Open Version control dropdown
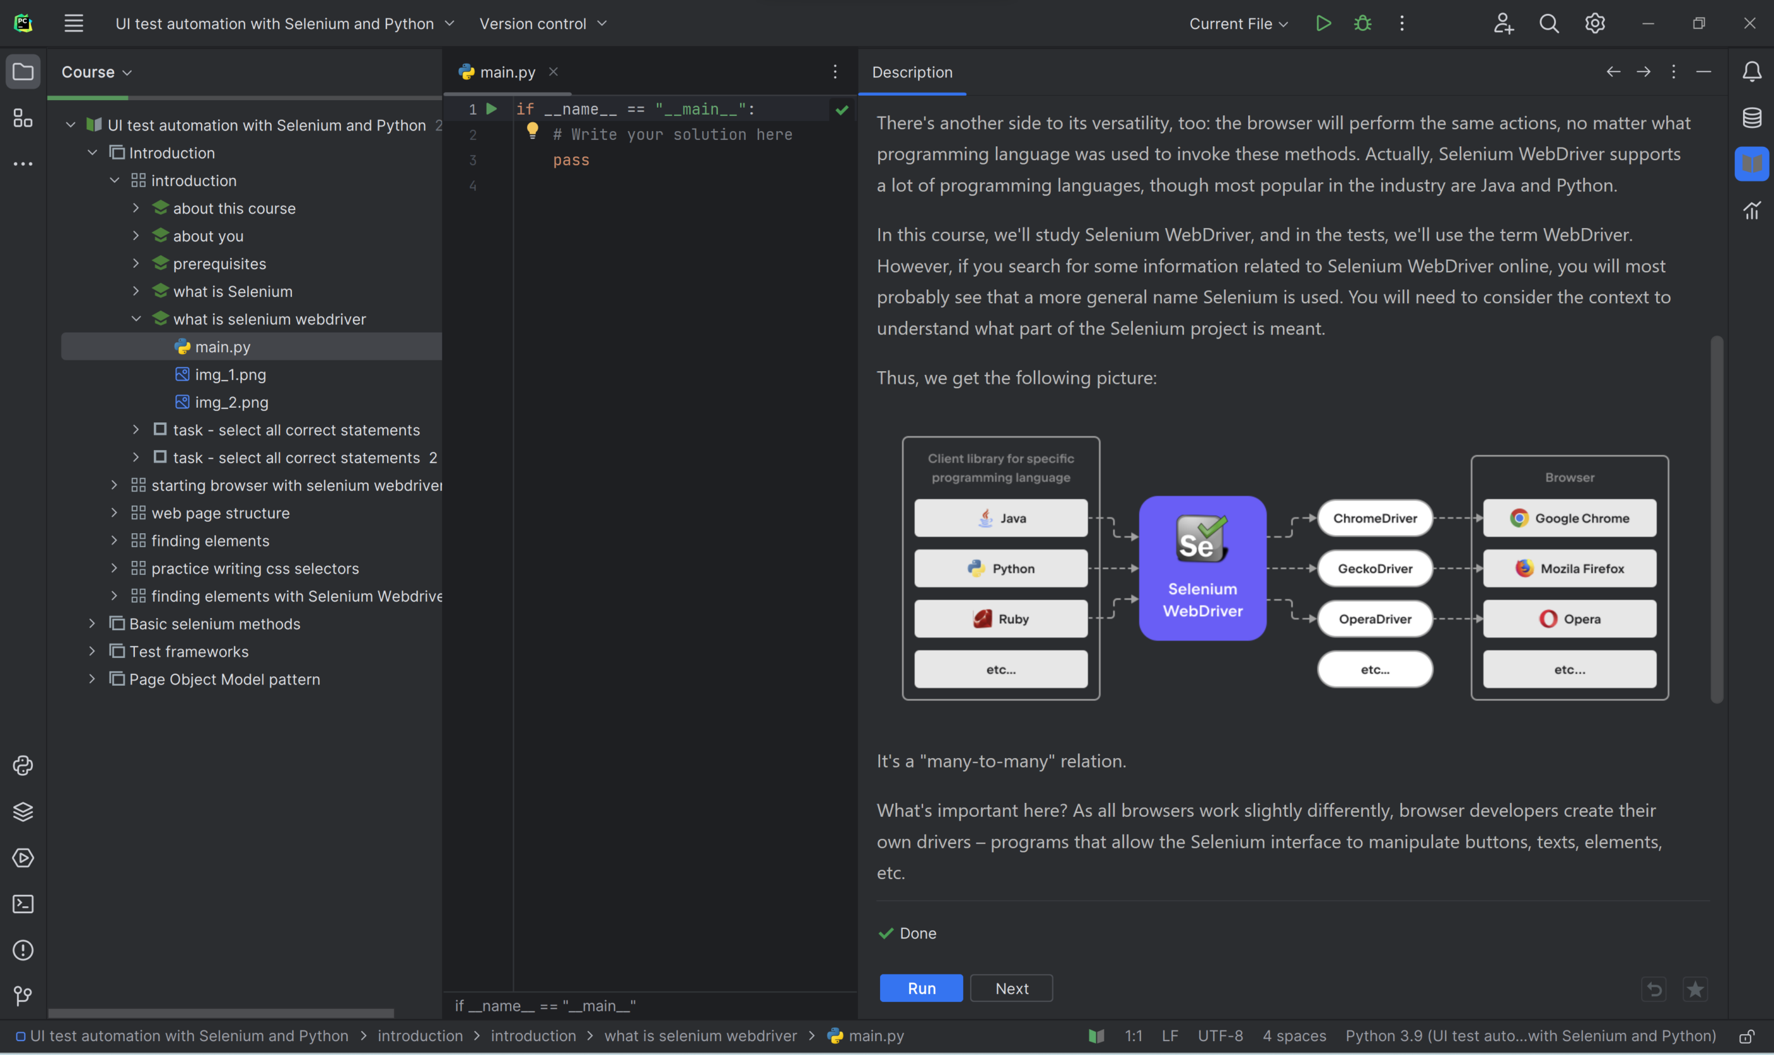This screenshot has height=1055, width=1774. pyautogui.click(x=543, y=23)
